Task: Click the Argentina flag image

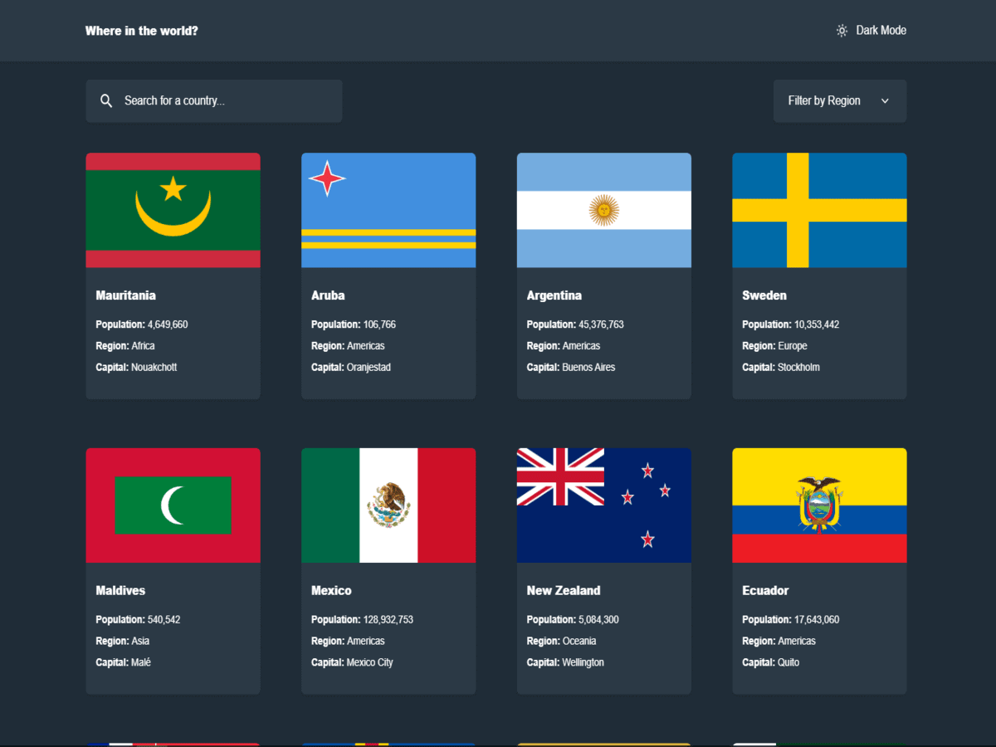Action: coord(603,210)
